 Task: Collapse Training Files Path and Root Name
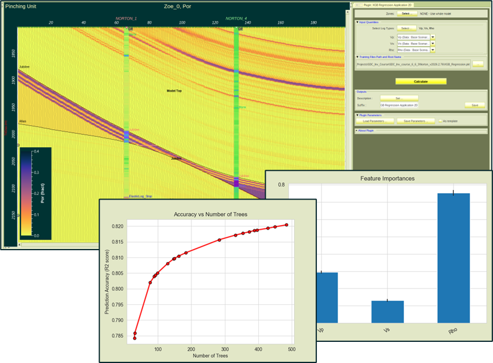pyautogui.click(x=357, y=57)
